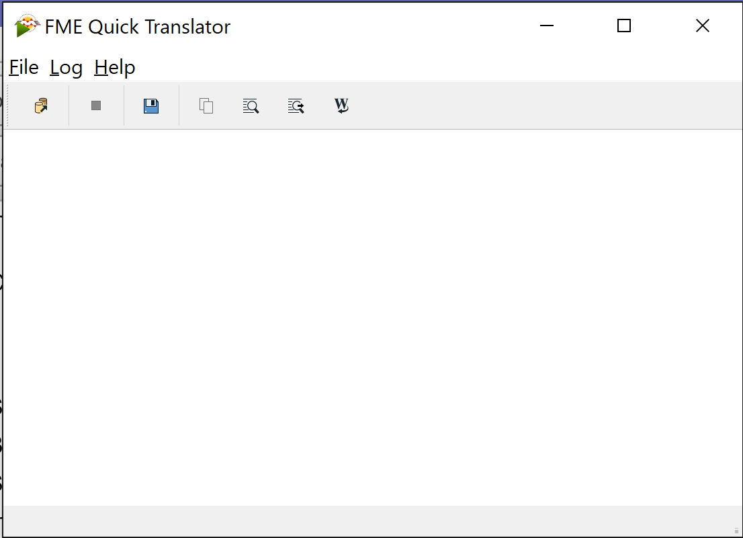Open the File menu

(24, 67)
